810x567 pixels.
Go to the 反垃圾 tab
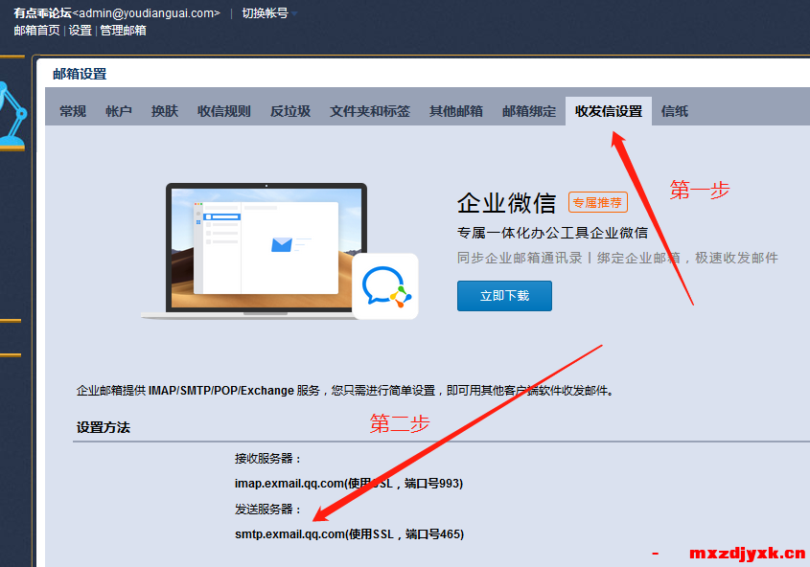click(x=290, y=111)
